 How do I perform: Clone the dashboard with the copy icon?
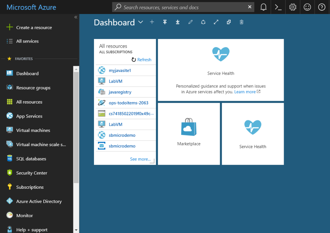(x=229, y=22)
